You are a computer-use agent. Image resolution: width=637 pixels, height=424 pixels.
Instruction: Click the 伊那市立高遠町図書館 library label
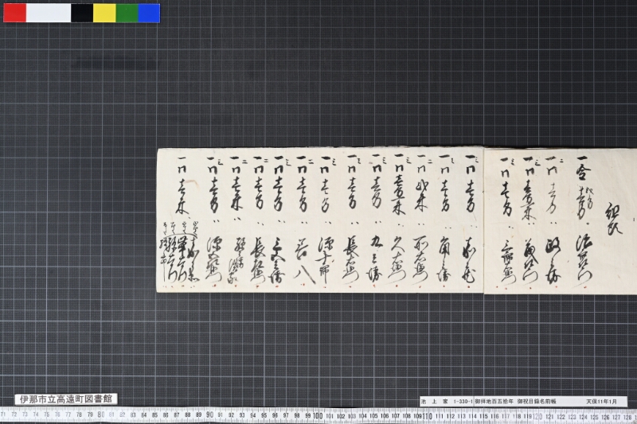[66, 399]
